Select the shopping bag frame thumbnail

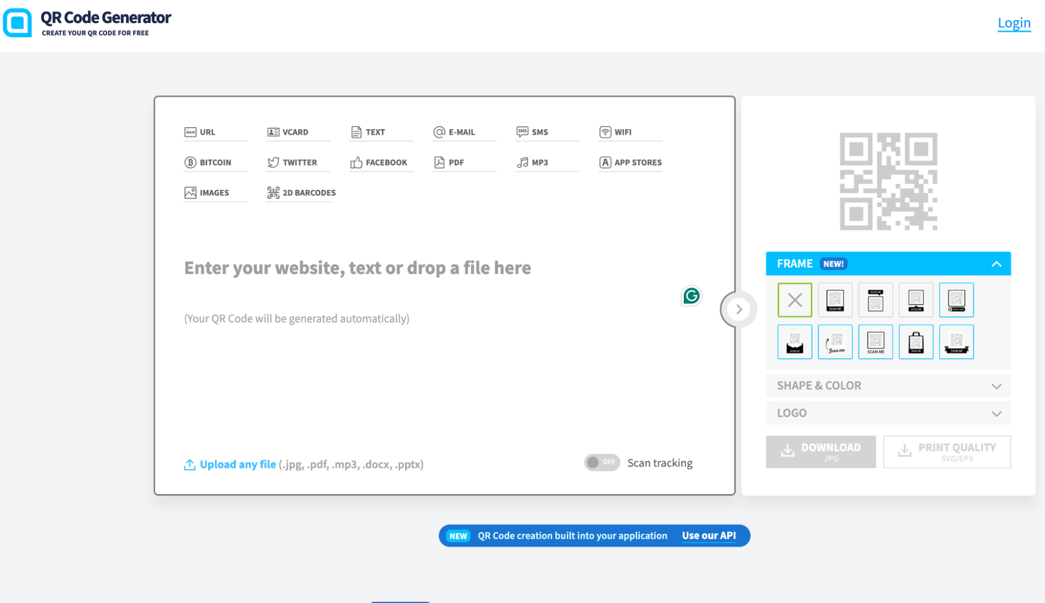pyautogui.click(x=915, y=342)
